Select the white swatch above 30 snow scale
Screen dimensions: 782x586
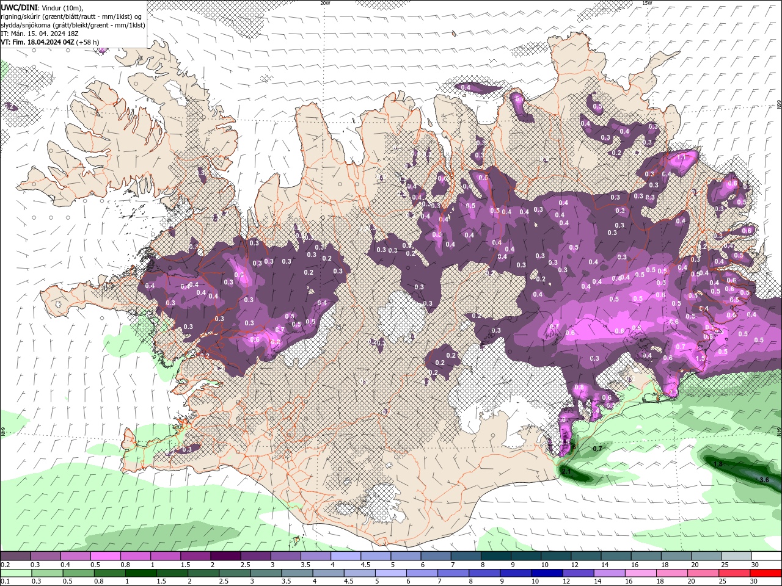[x=766, y=556]
